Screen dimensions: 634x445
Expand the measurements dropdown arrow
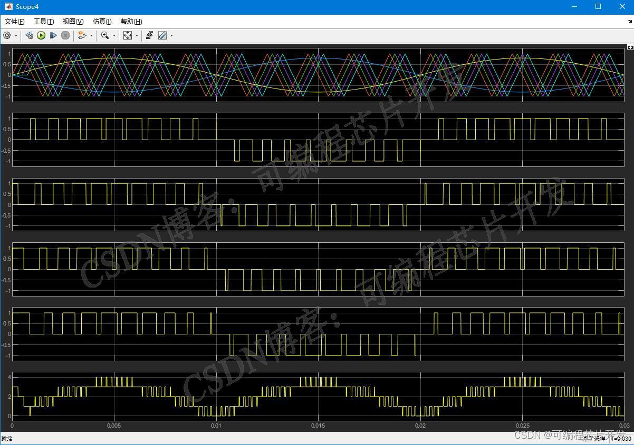(171, 36)
